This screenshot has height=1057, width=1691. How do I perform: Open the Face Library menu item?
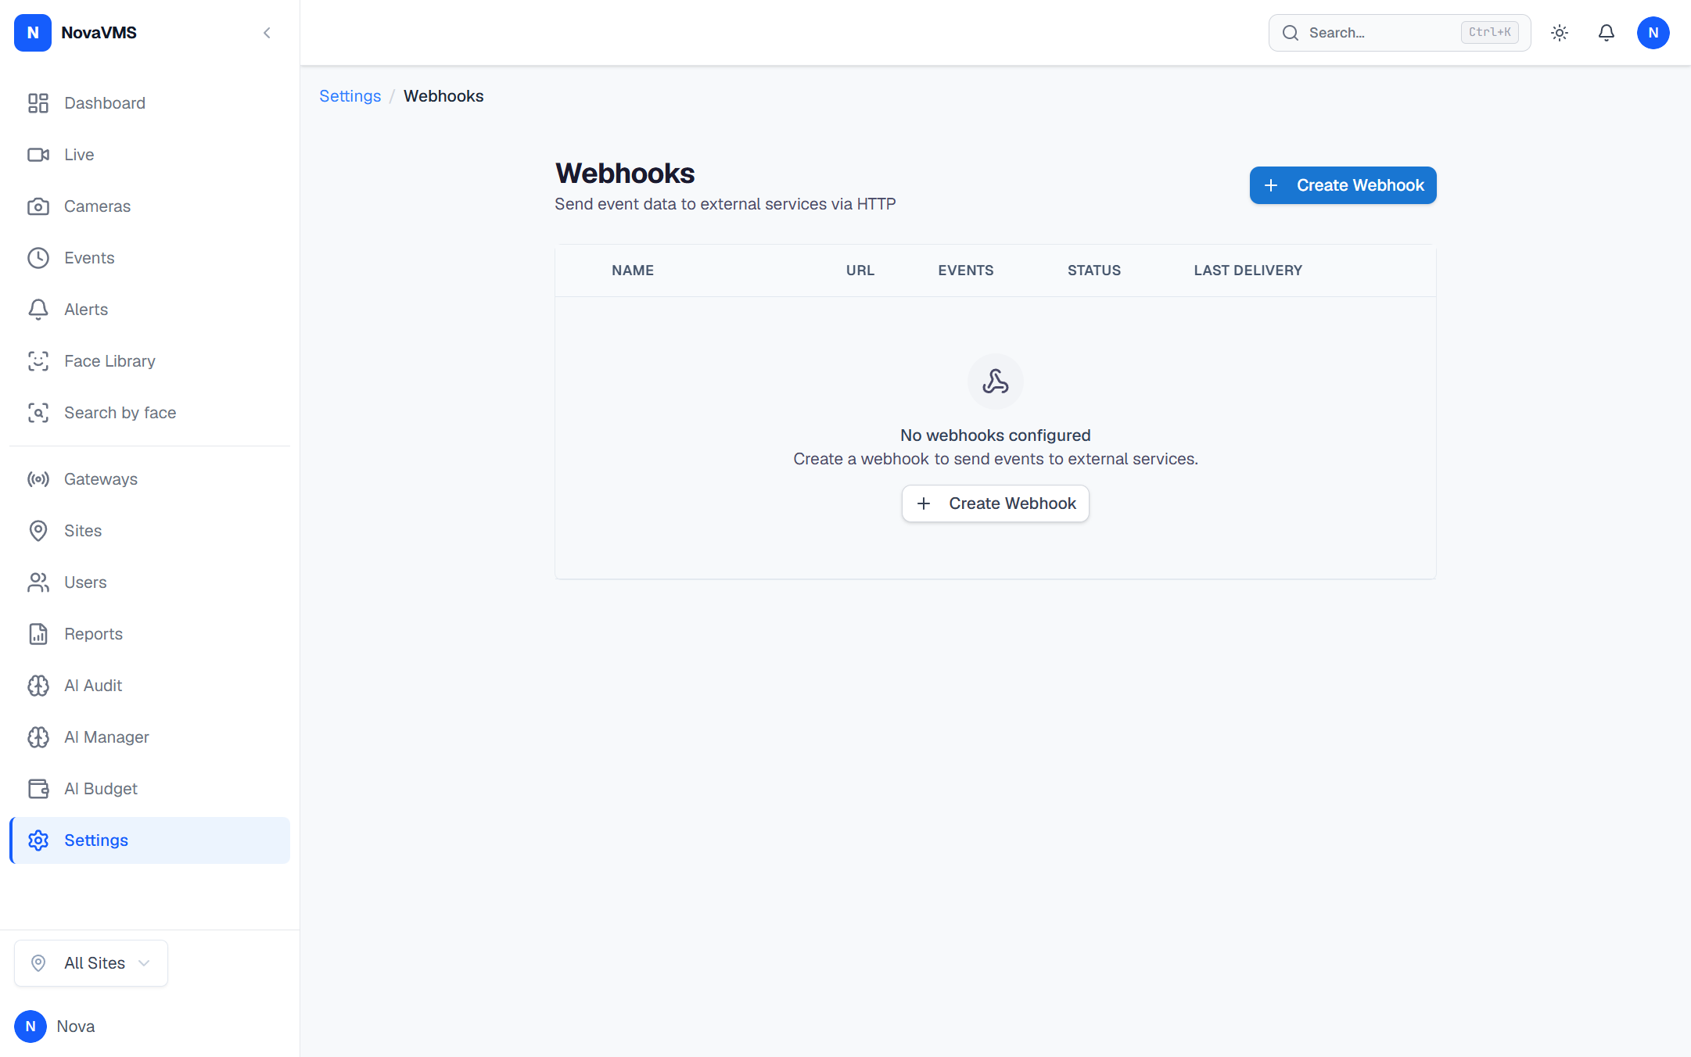[149, 361]
